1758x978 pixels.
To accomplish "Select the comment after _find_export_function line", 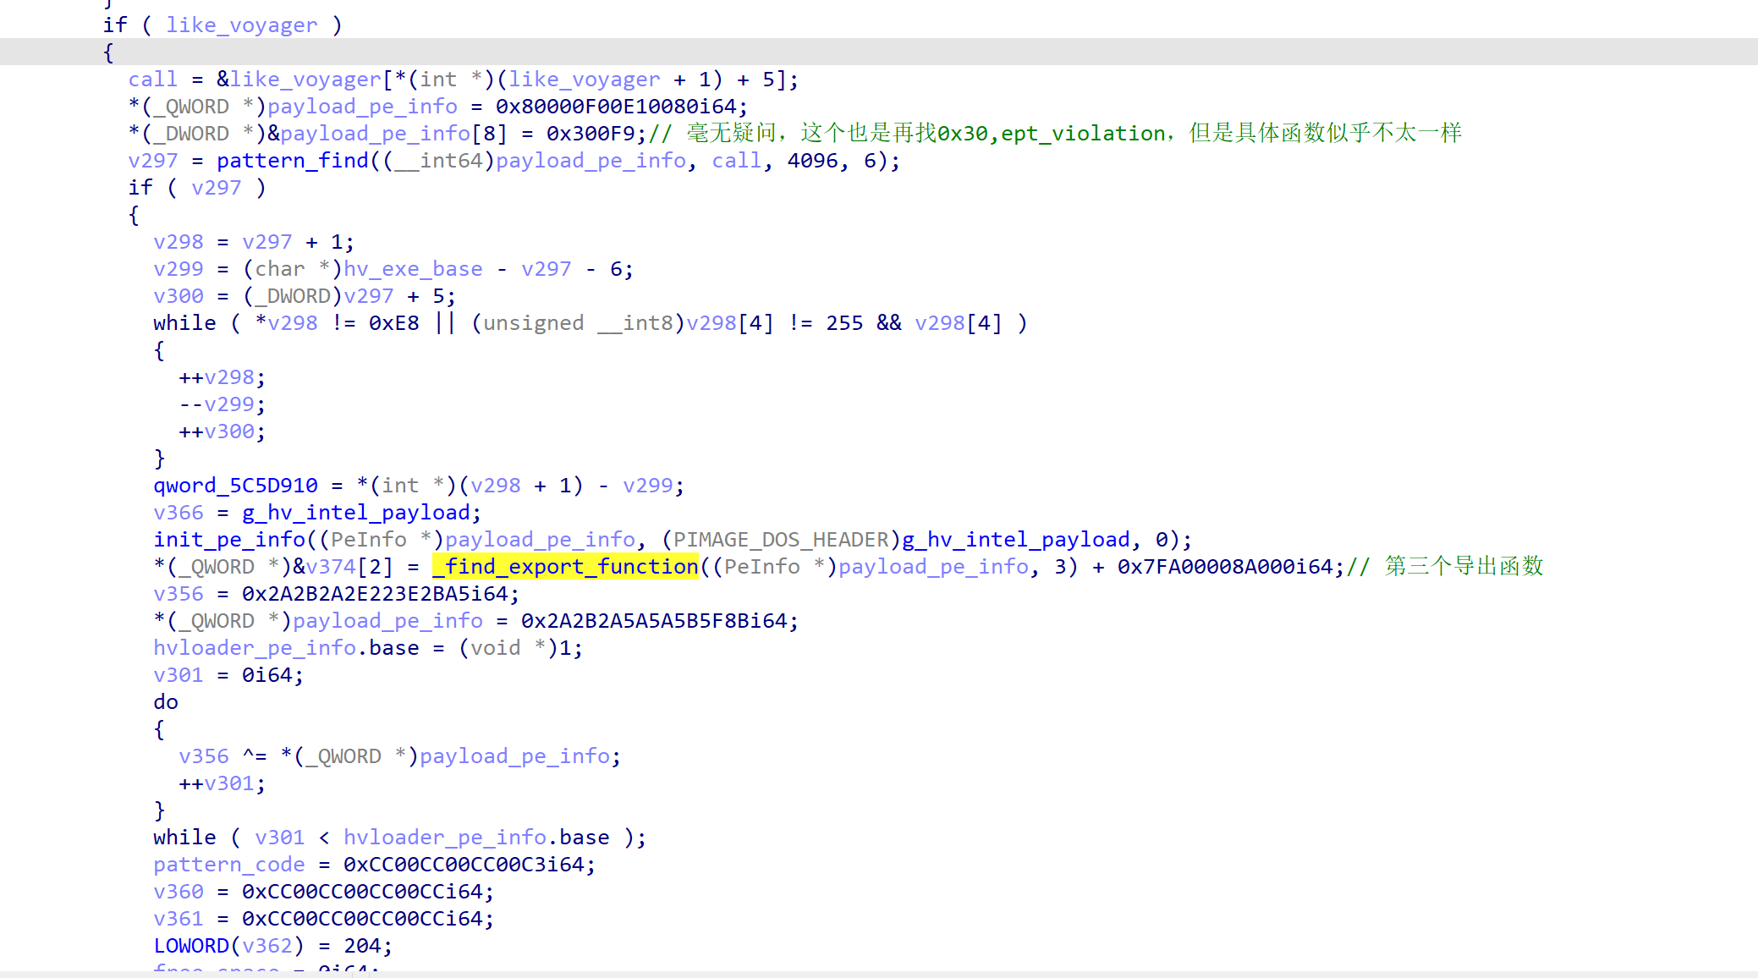I will [1445, 566].
